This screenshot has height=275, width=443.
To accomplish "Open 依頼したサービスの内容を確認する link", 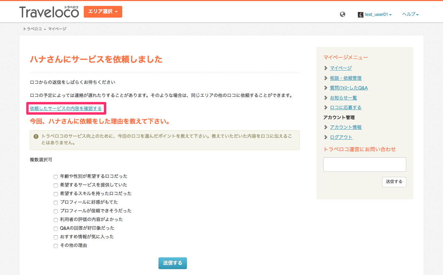I will coord(66,108).
